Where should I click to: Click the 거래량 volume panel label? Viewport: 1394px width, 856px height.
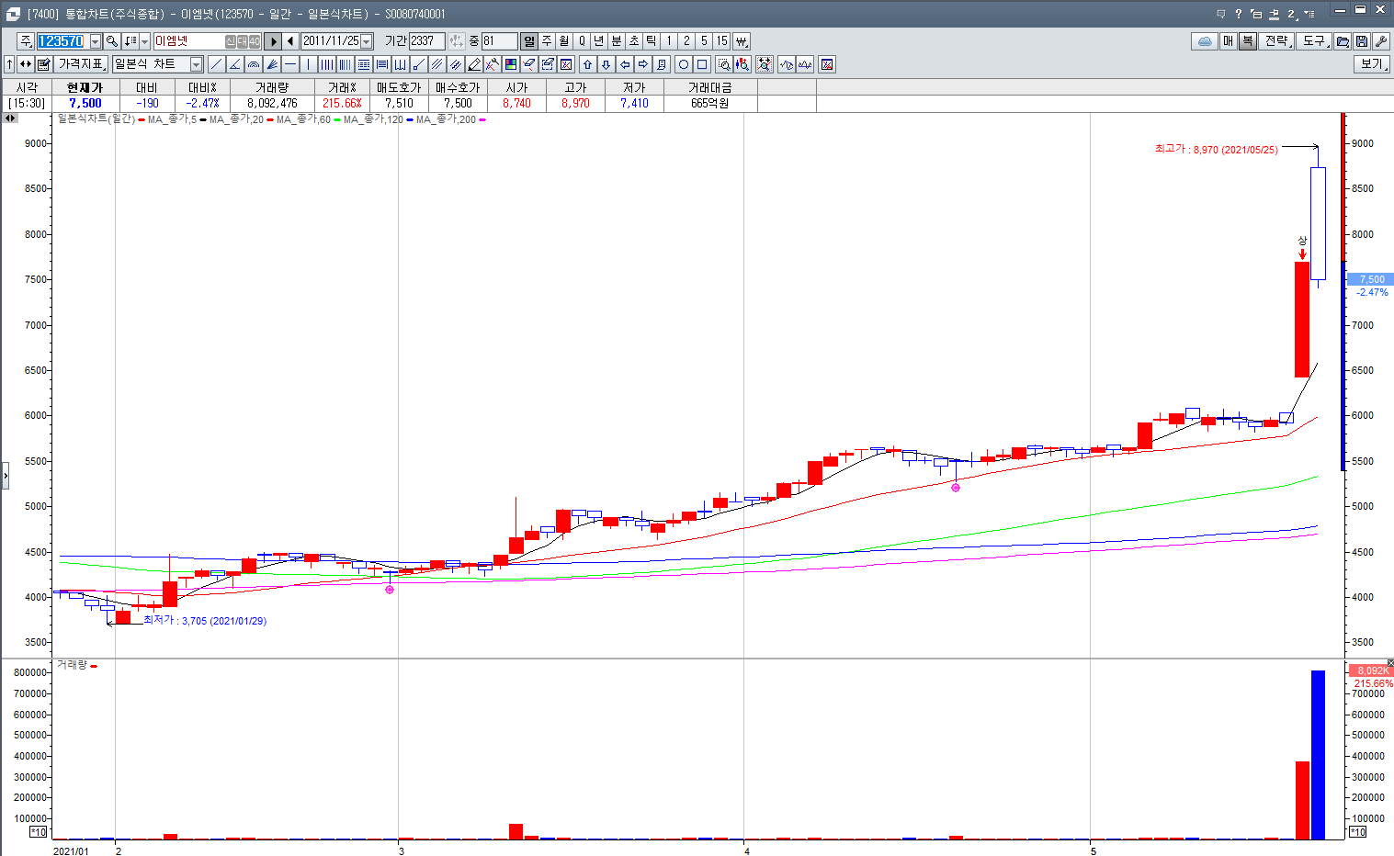72,664
